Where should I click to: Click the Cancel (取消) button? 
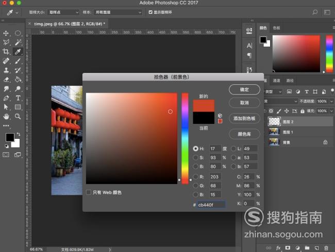point(244,103)
